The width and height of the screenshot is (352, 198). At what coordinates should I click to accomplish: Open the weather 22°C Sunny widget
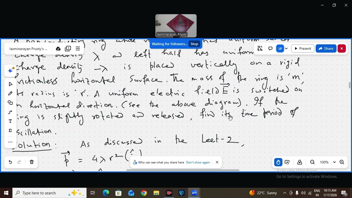(x=263, y=193)
